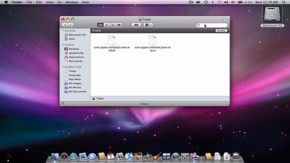Click the Quick Look eye button
The image size is (290, 163).
point(136,25)
